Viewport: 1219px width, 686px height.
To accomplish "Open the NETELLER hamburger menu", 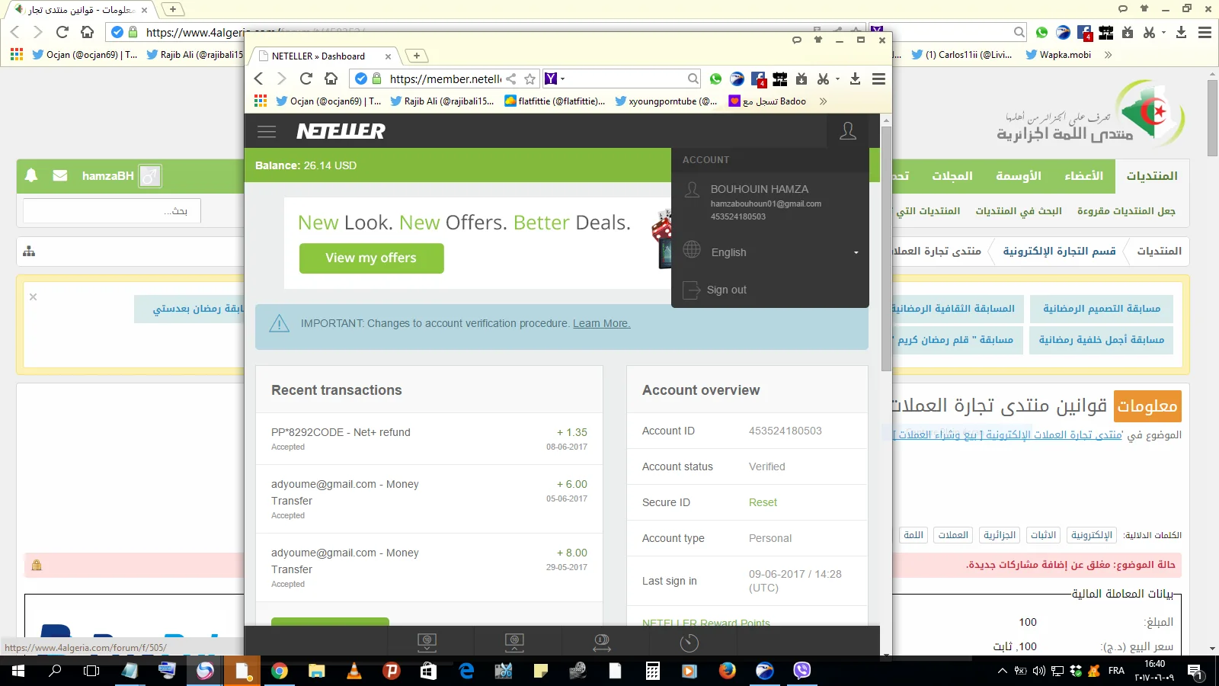I will pyautogui.click(x=267, y=131).
